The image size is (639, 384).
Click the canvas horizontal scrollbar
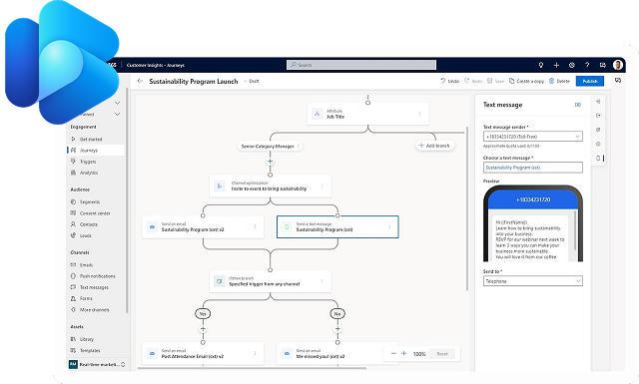tap(252, 368)
